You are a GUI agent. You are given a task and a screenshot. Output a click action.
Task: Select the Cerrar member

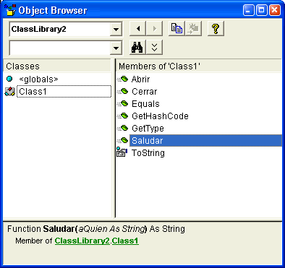tap(144, 92)
